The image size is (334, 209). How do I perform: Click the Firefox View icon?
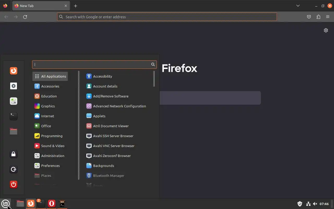(x=5, y=6)
